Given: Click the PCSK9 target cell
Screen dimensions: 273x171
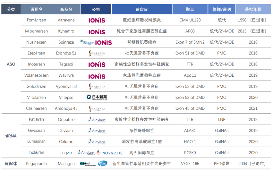Looking at the screenshot, I should (190, 153).
